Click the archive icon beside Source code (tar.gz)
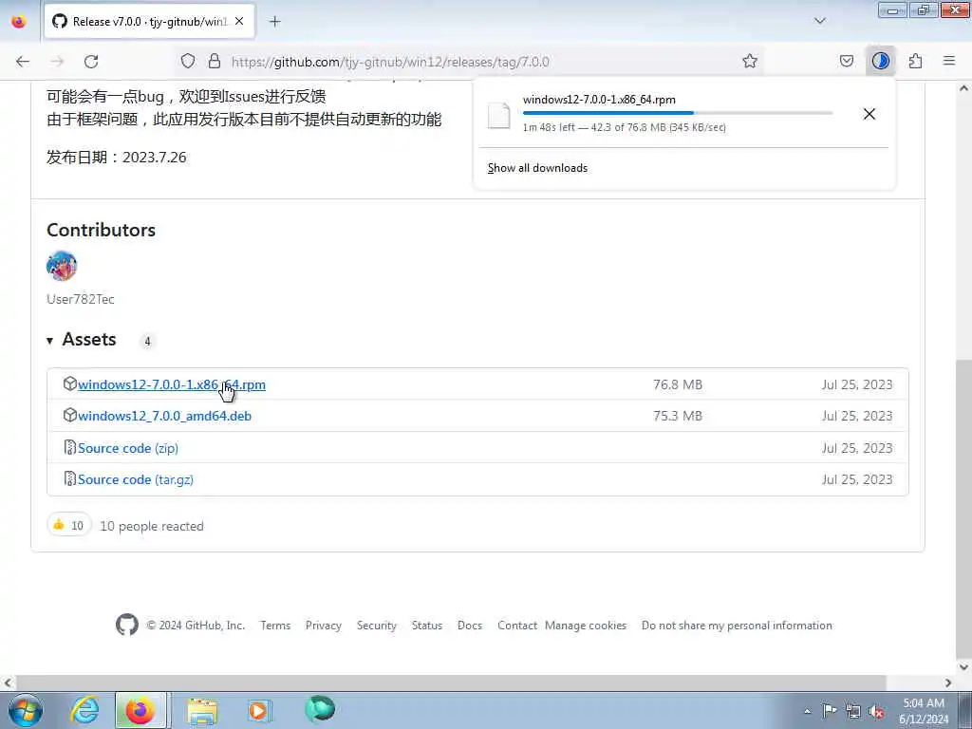 pyautogui.click(x=70, y=479)
